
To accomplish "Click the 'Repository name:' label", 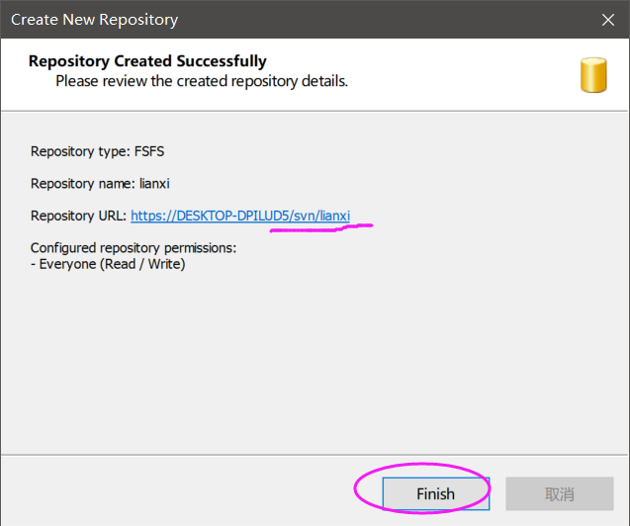I will pos(80,183).
